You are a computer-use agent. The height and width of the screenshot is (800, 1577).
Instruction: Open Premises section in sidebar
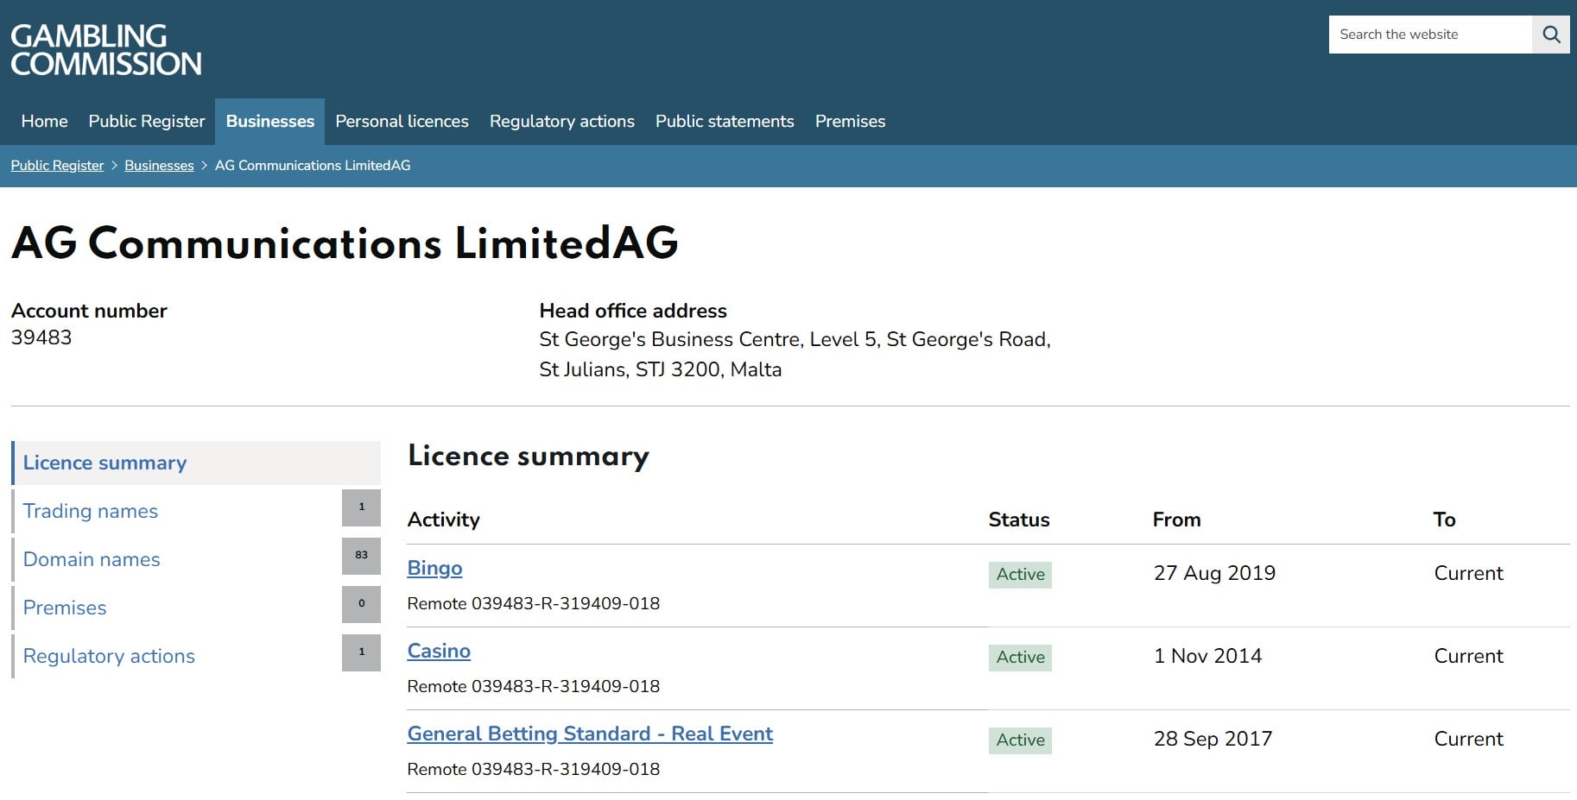[65, 608]
